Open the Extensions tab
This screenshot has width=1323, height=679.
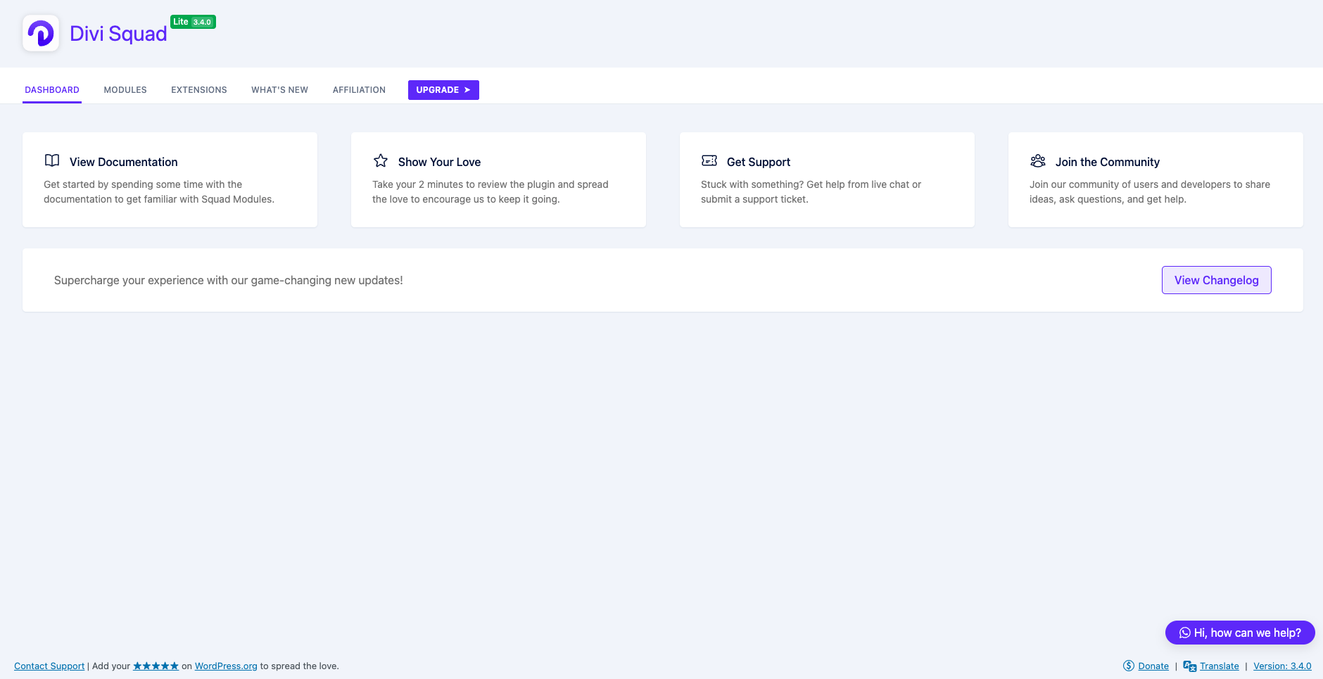(199, 90)
